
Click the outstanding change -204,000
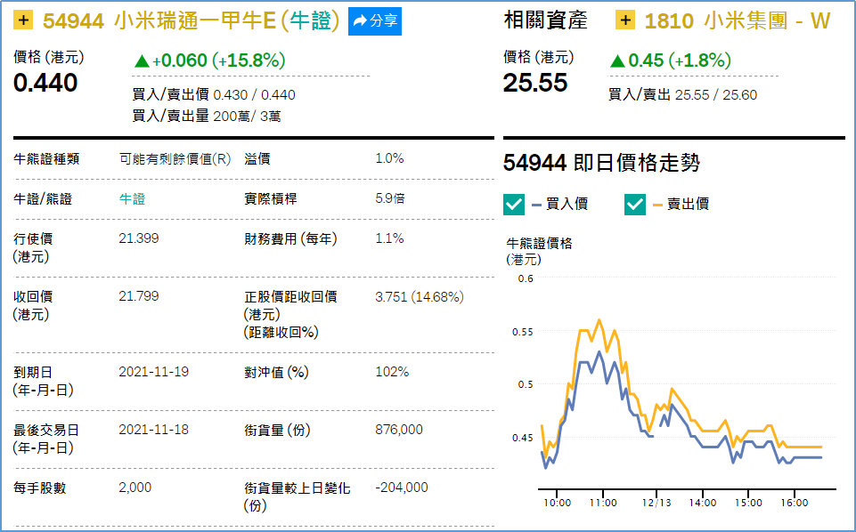402,488
